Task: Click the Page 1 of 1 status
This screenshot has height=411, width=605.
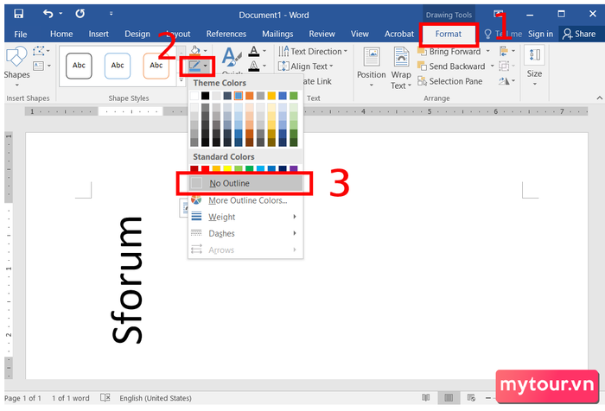Action: point(22,398)
